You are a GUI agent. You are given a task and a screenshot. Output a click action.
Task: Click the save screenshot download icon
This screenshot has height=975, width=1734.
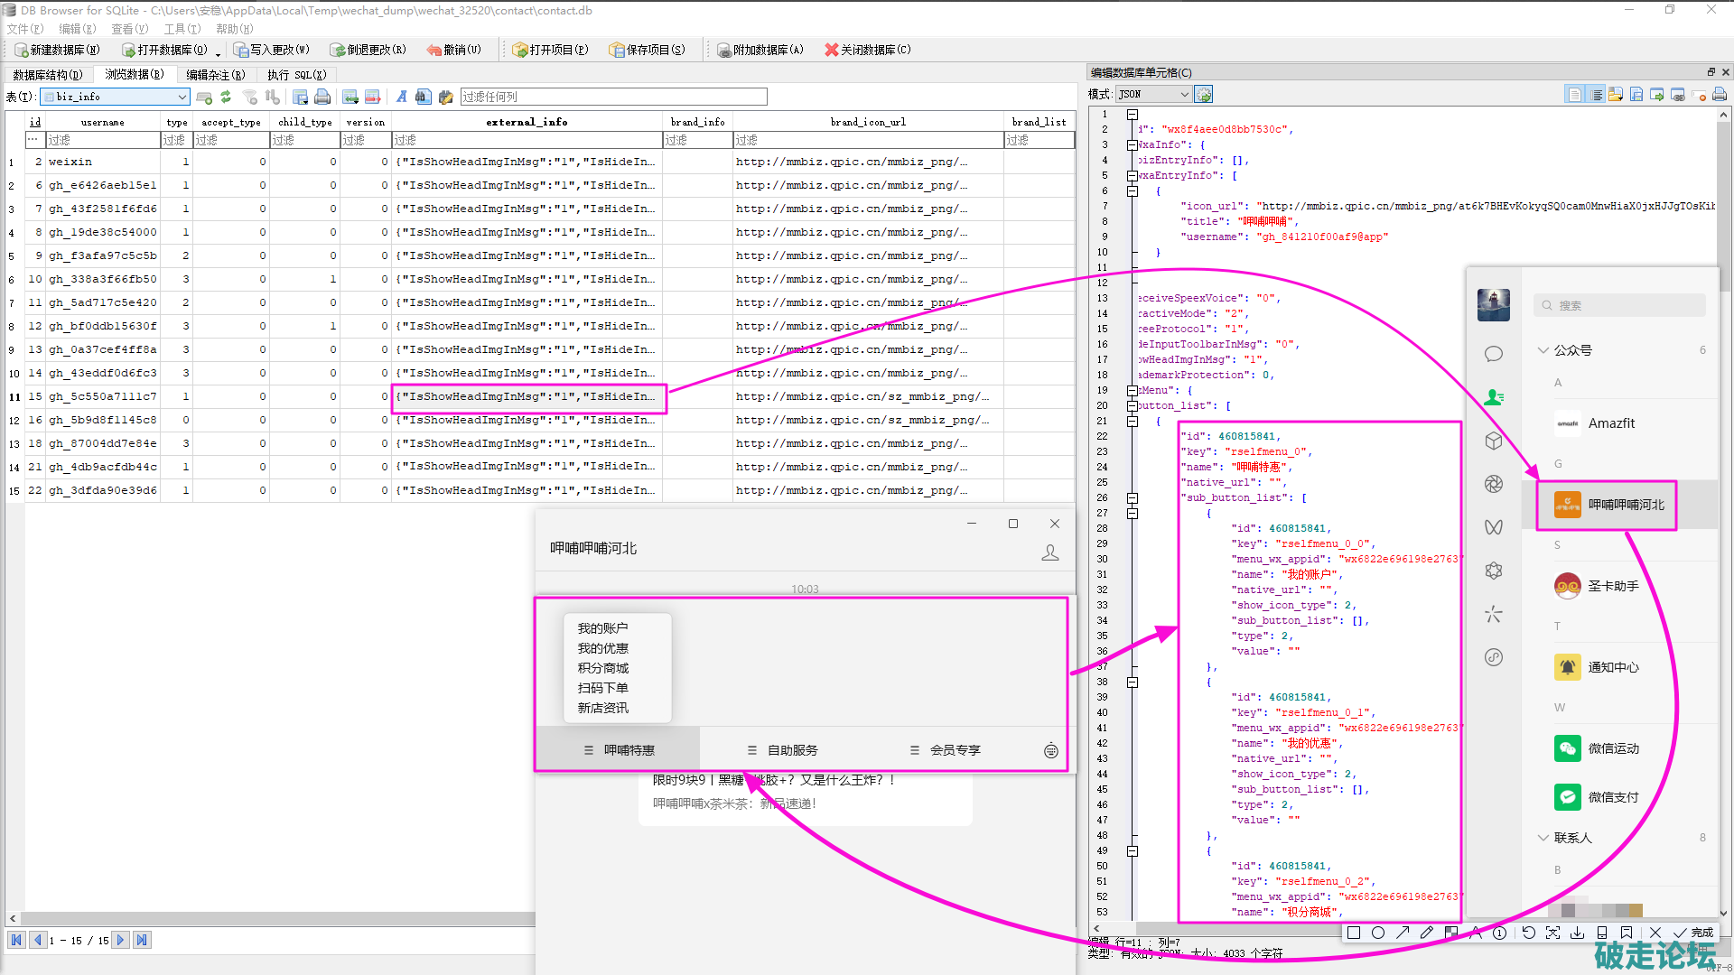click(1577, 933)
